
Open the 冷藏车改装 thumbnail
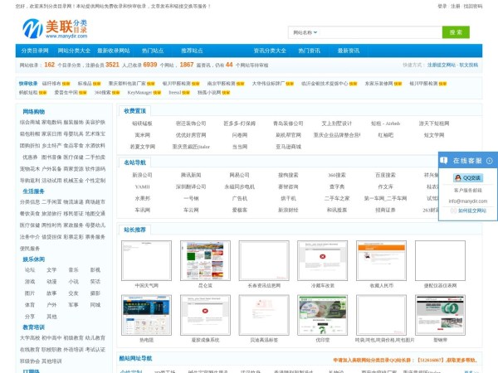pyautogui.click(x=322, y=261)
